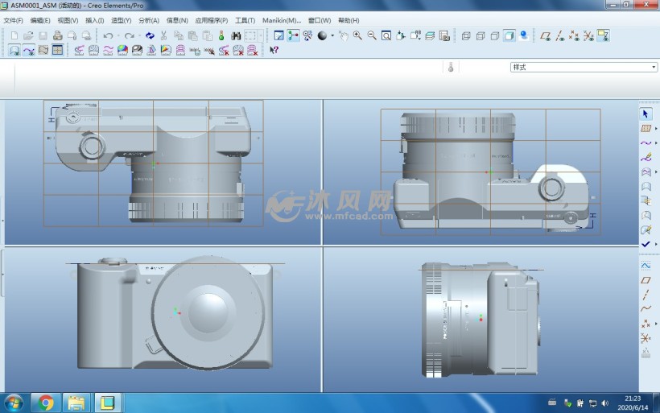Toggle Hidden Line display mode
This screenshot has width=660, height=413.
tap(481, 35)
